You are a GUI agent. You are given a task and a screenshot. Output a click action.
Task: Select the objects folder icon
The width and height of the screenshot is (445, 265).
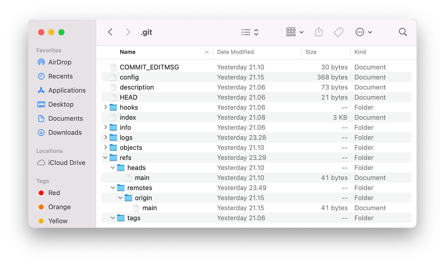pyautogui.click(x=113, y=148)
